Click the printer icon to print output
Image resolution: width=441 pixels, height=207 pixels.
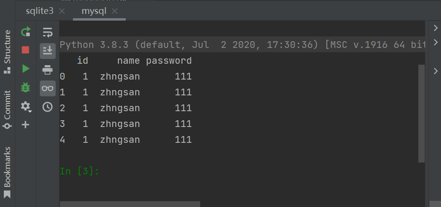(48, 69)
